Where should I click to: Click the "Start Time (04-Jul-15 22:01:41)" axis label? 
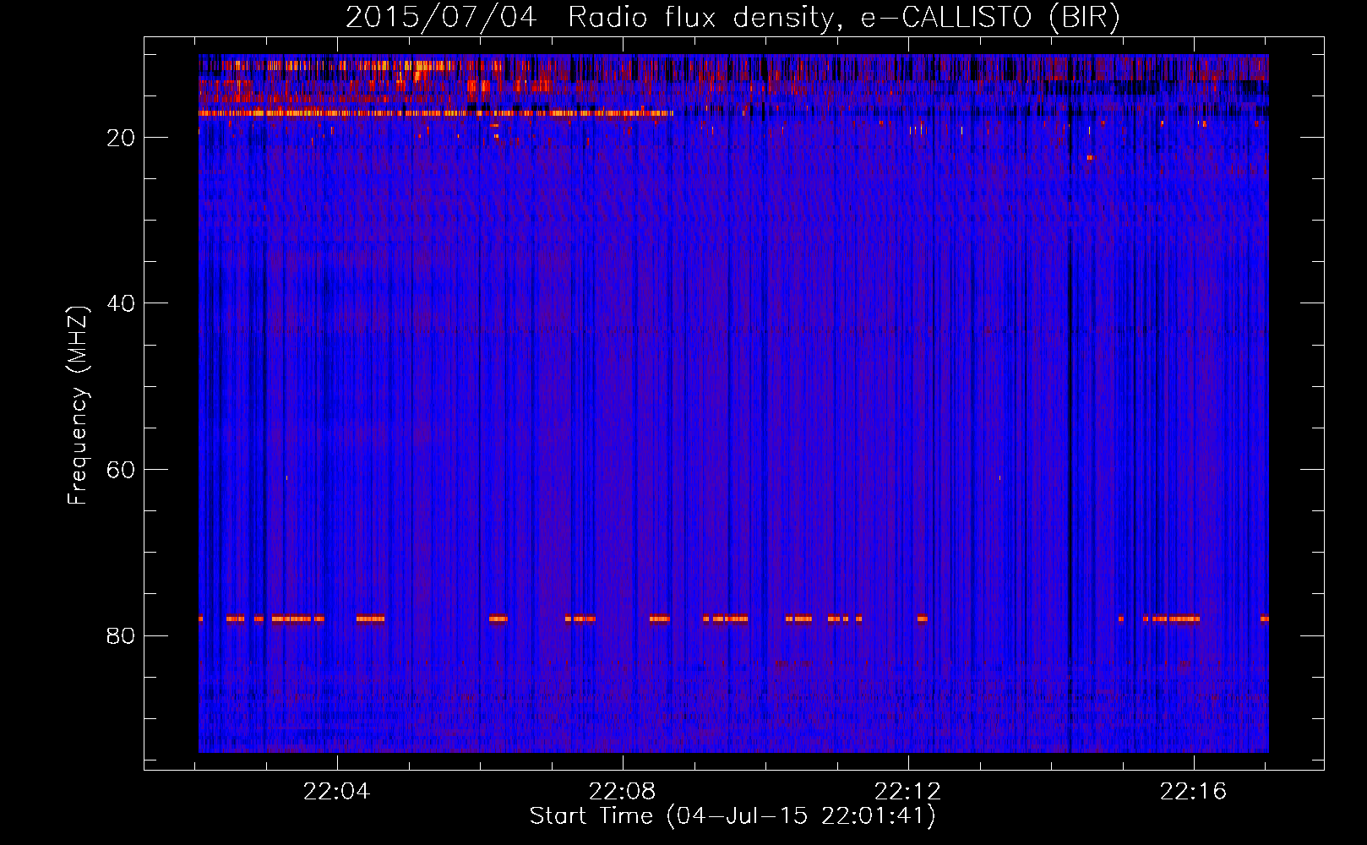[733, 816]
